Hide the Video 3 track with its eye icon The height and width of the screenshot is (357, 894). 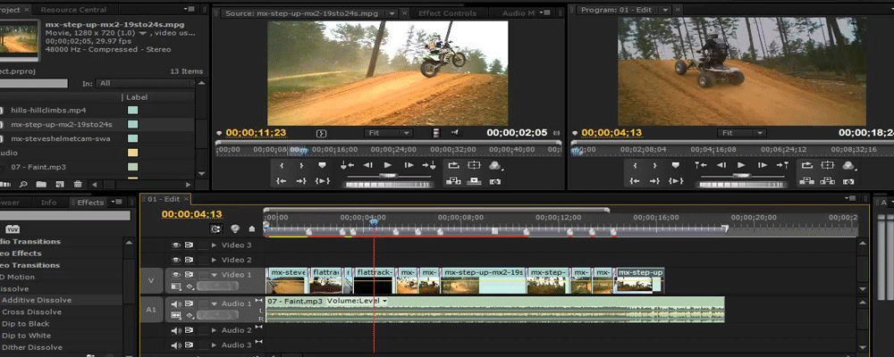click(x=176, y=245)
